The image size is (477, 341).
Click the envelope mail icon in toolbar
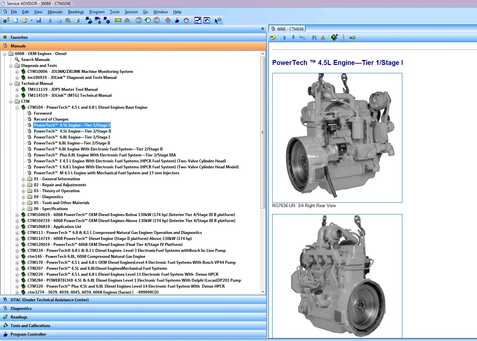(118, 20)
